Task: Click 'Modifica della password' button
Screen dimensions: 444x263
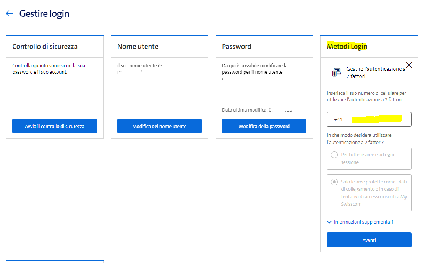Action: [x=264, y=126]
